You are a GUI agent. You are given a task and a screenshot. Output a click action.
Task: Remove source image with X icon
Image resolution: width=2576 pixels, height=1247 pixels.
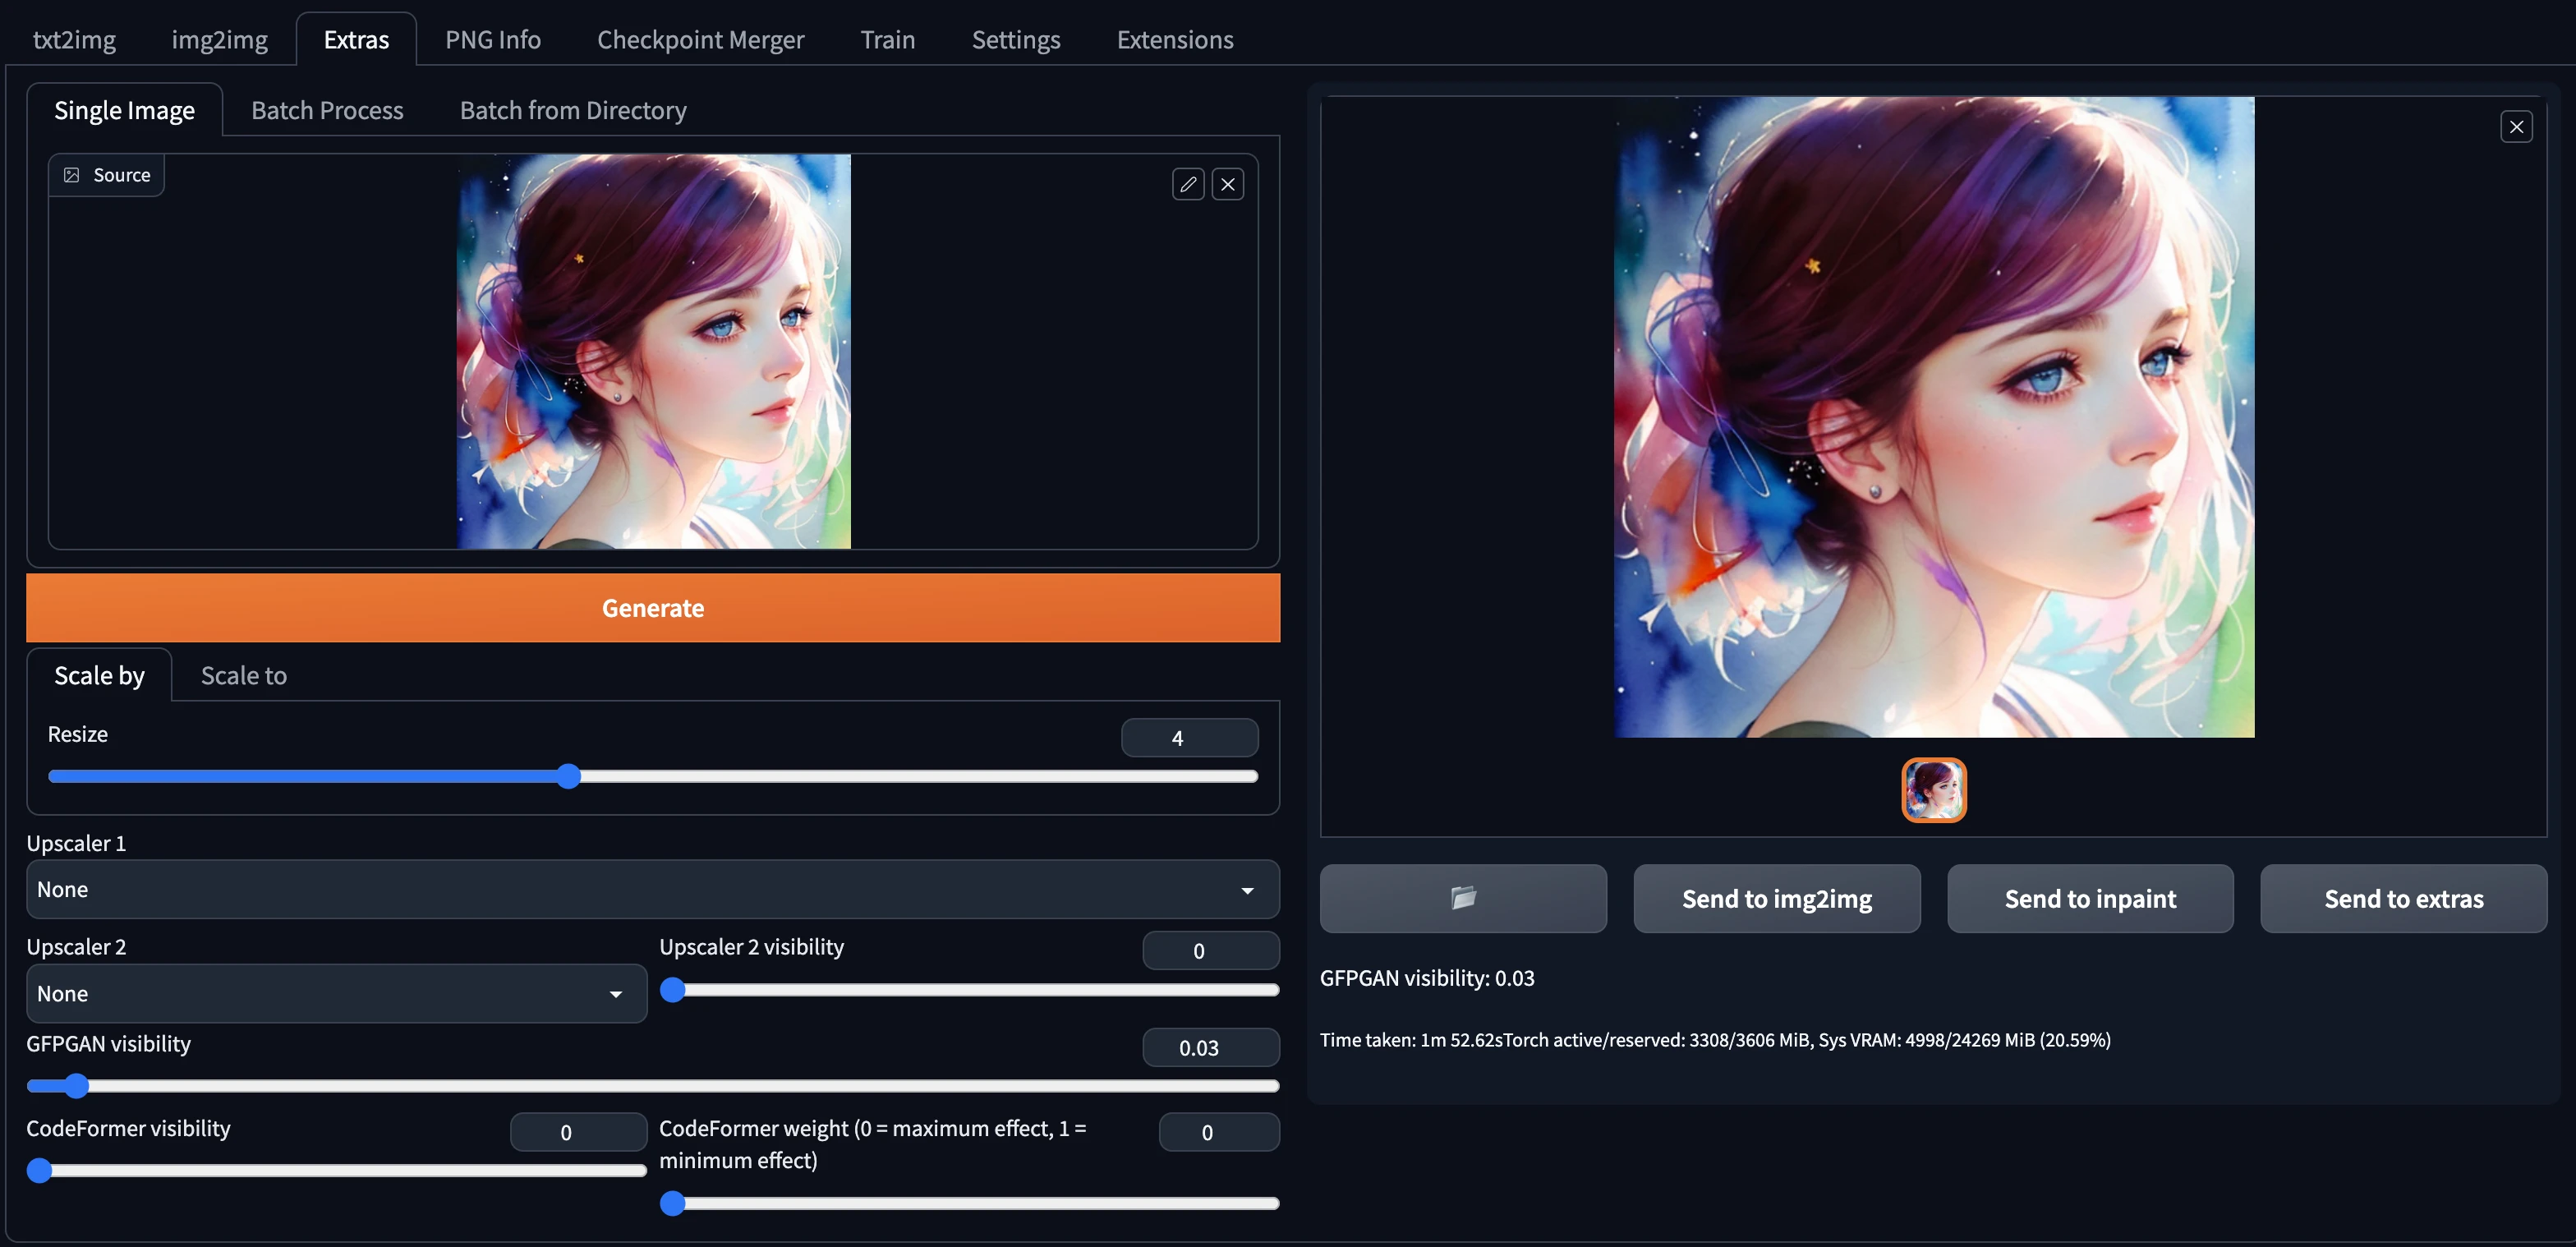tap(1228, 184)
